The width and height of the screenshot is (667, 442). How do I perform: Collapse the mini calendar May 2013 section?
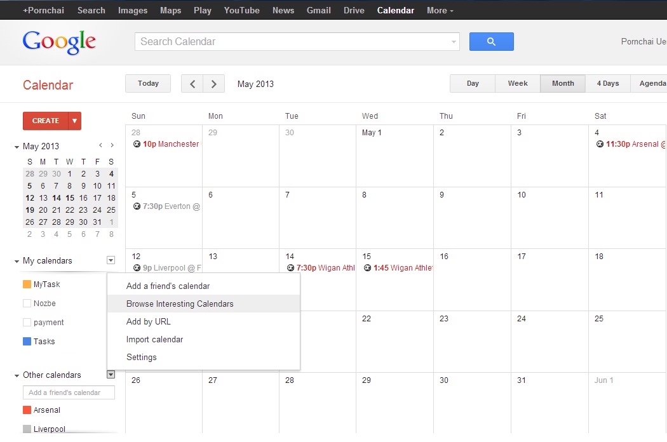coord(17,147)
